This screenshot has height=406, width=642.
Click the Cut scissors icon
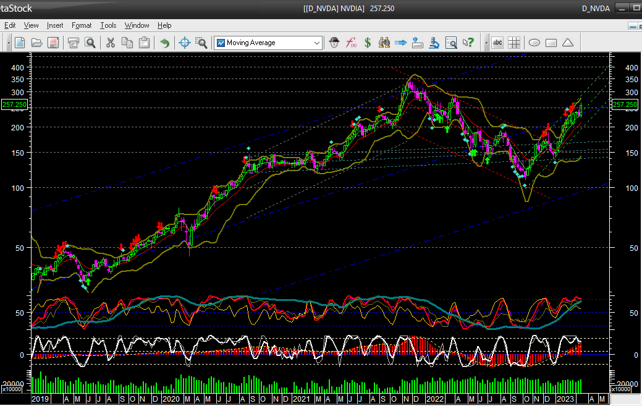point(111,43)
